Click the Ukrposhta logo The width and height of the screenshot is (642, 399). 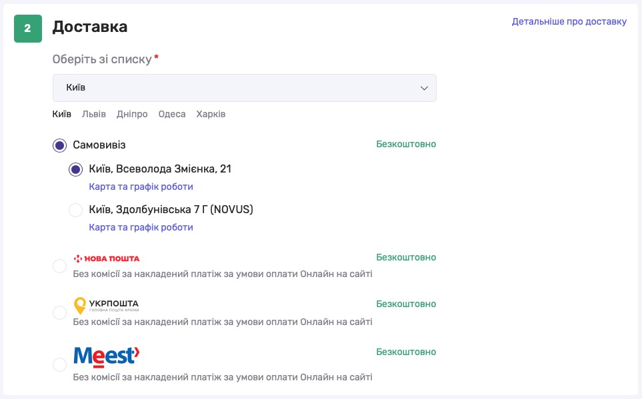click(106, 306)
